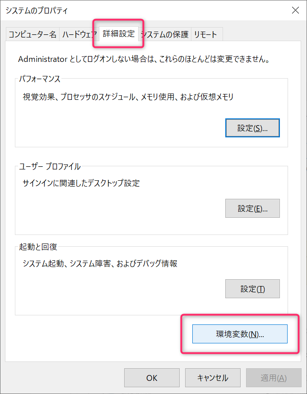Viewport: 307px width, 394px height.
Task: Close the システムのプロパティ dialog
Action: (295, 10)
